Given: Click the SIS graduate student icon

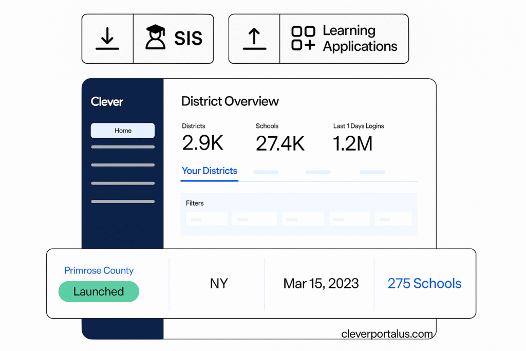Looking at the screenshot, I should point(155,39).
